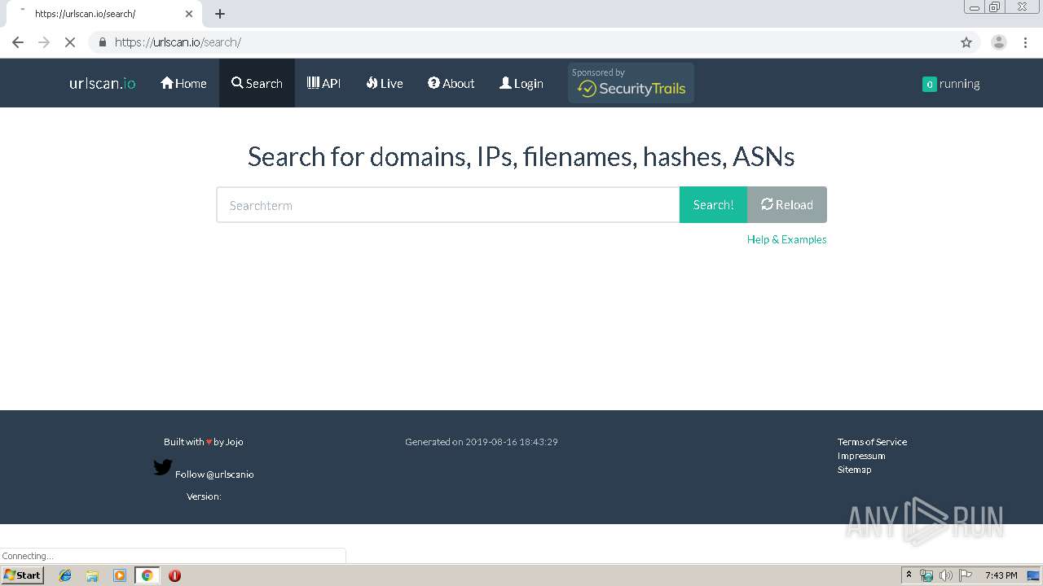Open the Windows Start menu
The height and width of the screenshot is (586, 1043).
click(23, 575)
